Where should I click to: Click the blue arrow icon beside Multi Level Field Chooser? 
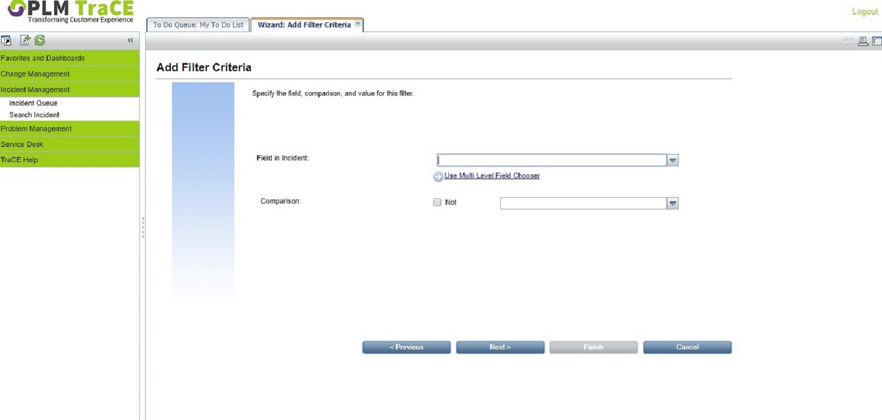point(438,177)
